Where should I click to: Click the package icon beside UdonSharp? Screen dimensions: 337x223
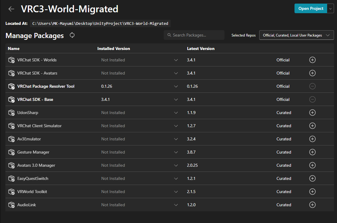point(11,113)
